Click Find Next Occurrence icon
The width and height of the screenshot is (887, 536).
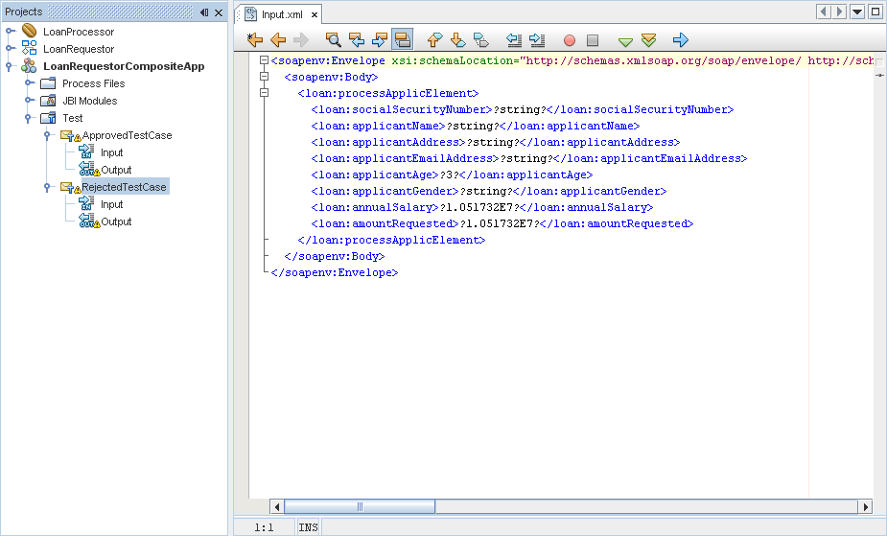pos(379,39)
